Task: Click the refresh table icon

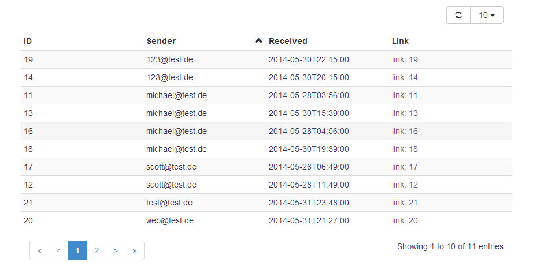Action: (458, 15)
